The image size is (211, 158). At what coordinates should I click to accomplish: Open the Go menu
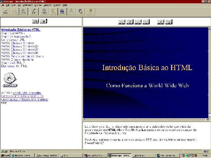[x=19, y=5]
